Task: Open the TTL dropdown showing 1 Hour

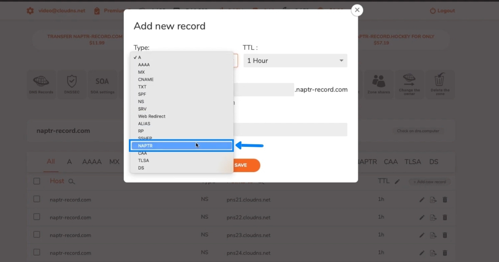Action: pos(295,61)
